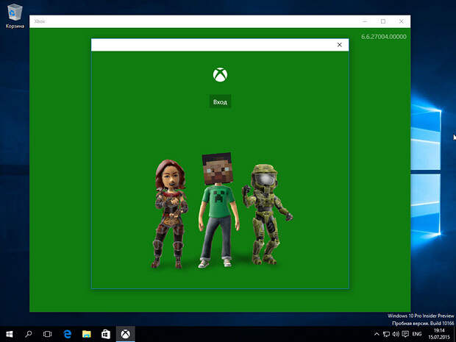Screen dimensions: 456x342
Task: Switch ENG input language indicator
Action: click(417, 334)
